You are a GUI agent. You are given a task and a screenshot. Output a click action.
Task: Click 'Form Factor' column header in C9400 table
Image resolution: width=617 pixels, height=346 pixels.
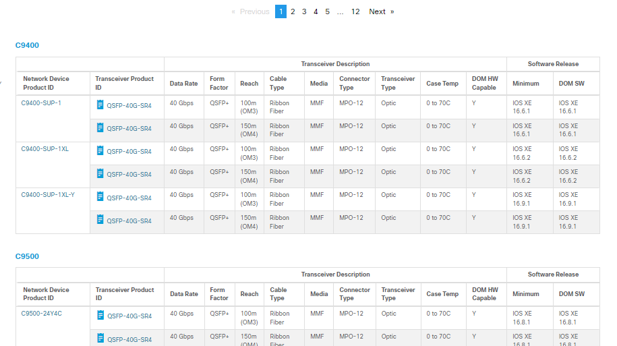click(x=218, y=83)
